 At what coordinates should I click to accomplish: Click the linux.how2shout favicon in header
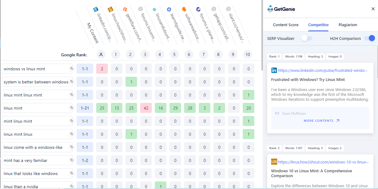(x=111, y=9)
